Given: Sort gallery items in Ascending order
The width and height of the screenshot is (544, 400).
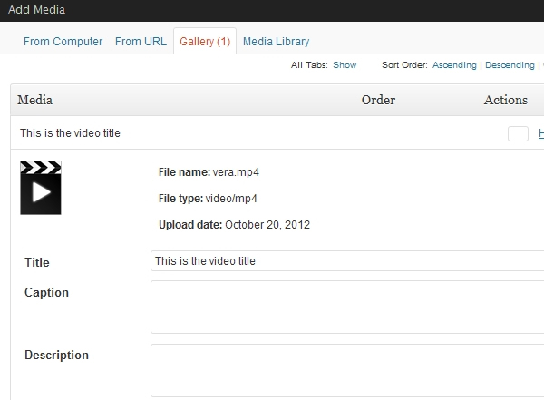Looking at the screenshot, I should tap(455, 65).
